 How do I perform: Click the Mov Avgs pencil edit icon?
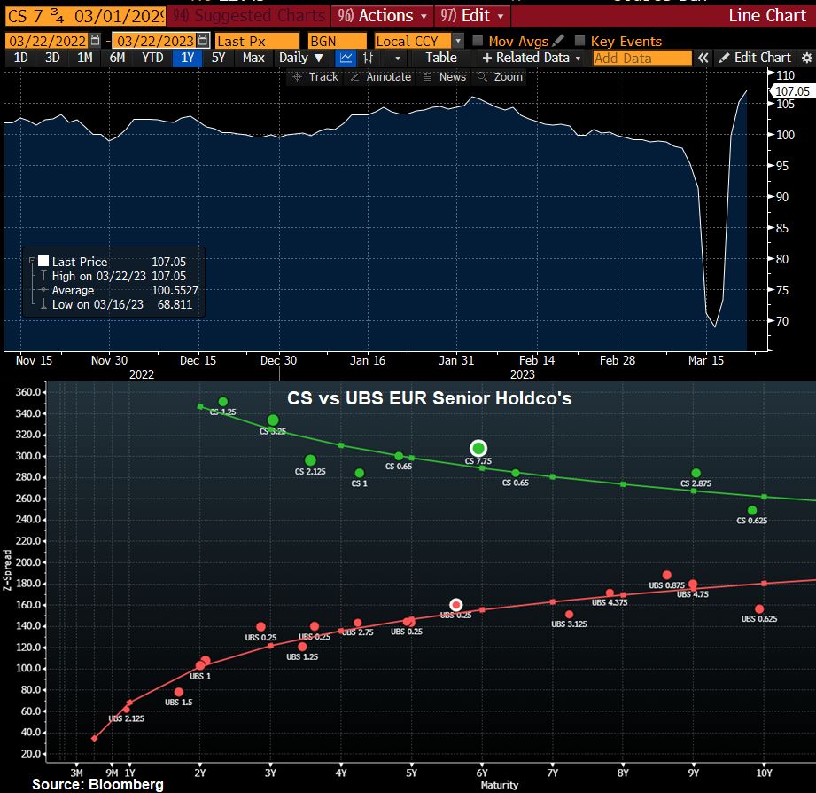[557, 41]
